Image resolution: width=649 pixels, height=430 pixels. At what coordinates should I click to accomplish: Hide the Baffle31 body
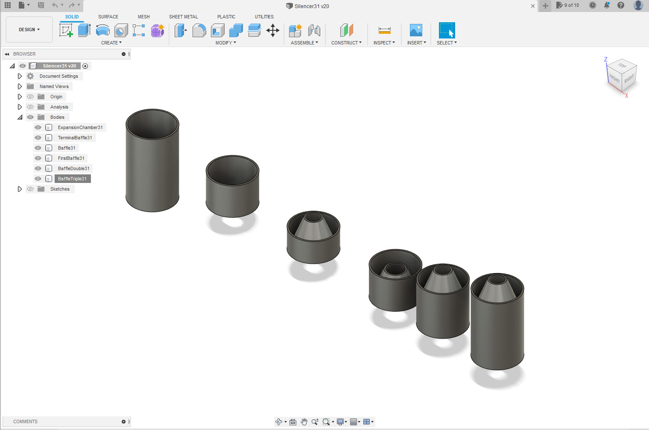pyautogui.click(x=38, y=148)
